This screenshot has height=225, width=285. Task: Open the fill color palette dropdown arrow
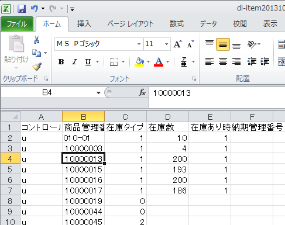pyautogui.click(x=148, y=62)
